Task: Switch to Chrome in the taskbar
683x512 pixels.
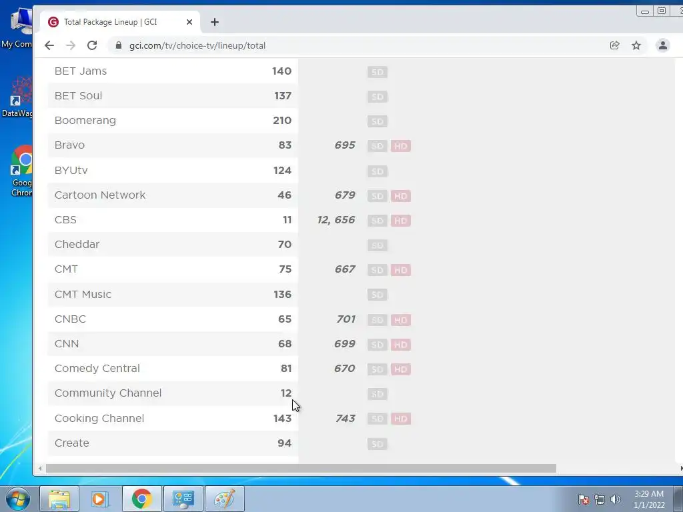Action: point(142,499)
